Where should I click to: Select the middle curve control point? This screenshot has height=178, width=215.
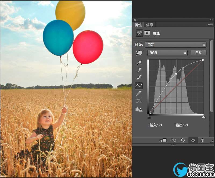pyautogui.click(x=176, y=74)
